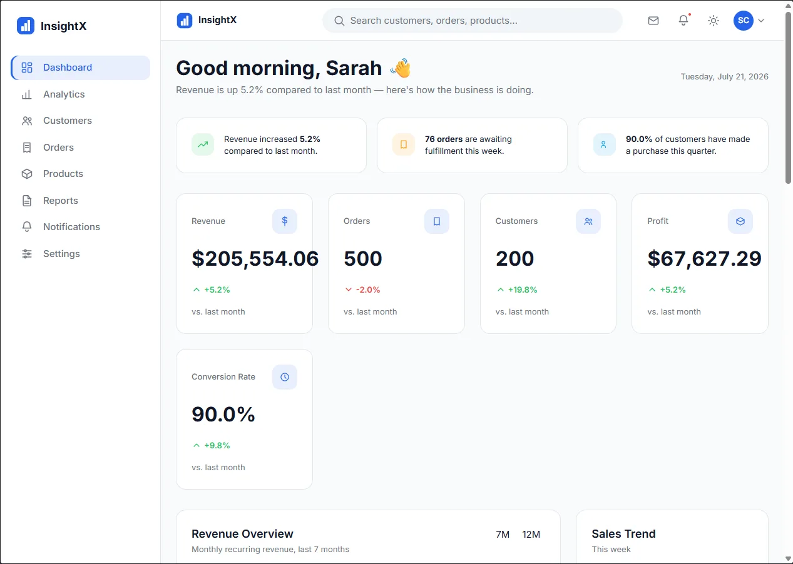This screenshot has height=564, width=793.
Task: Click the 76 orders awaiting fulfillment text
Action: pos(468,145)
